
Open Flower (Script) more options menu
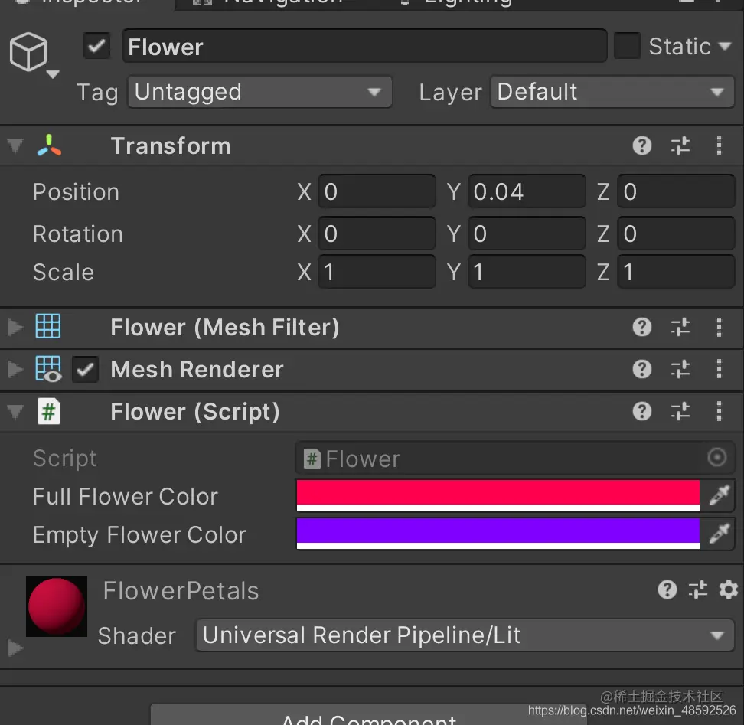719,411
